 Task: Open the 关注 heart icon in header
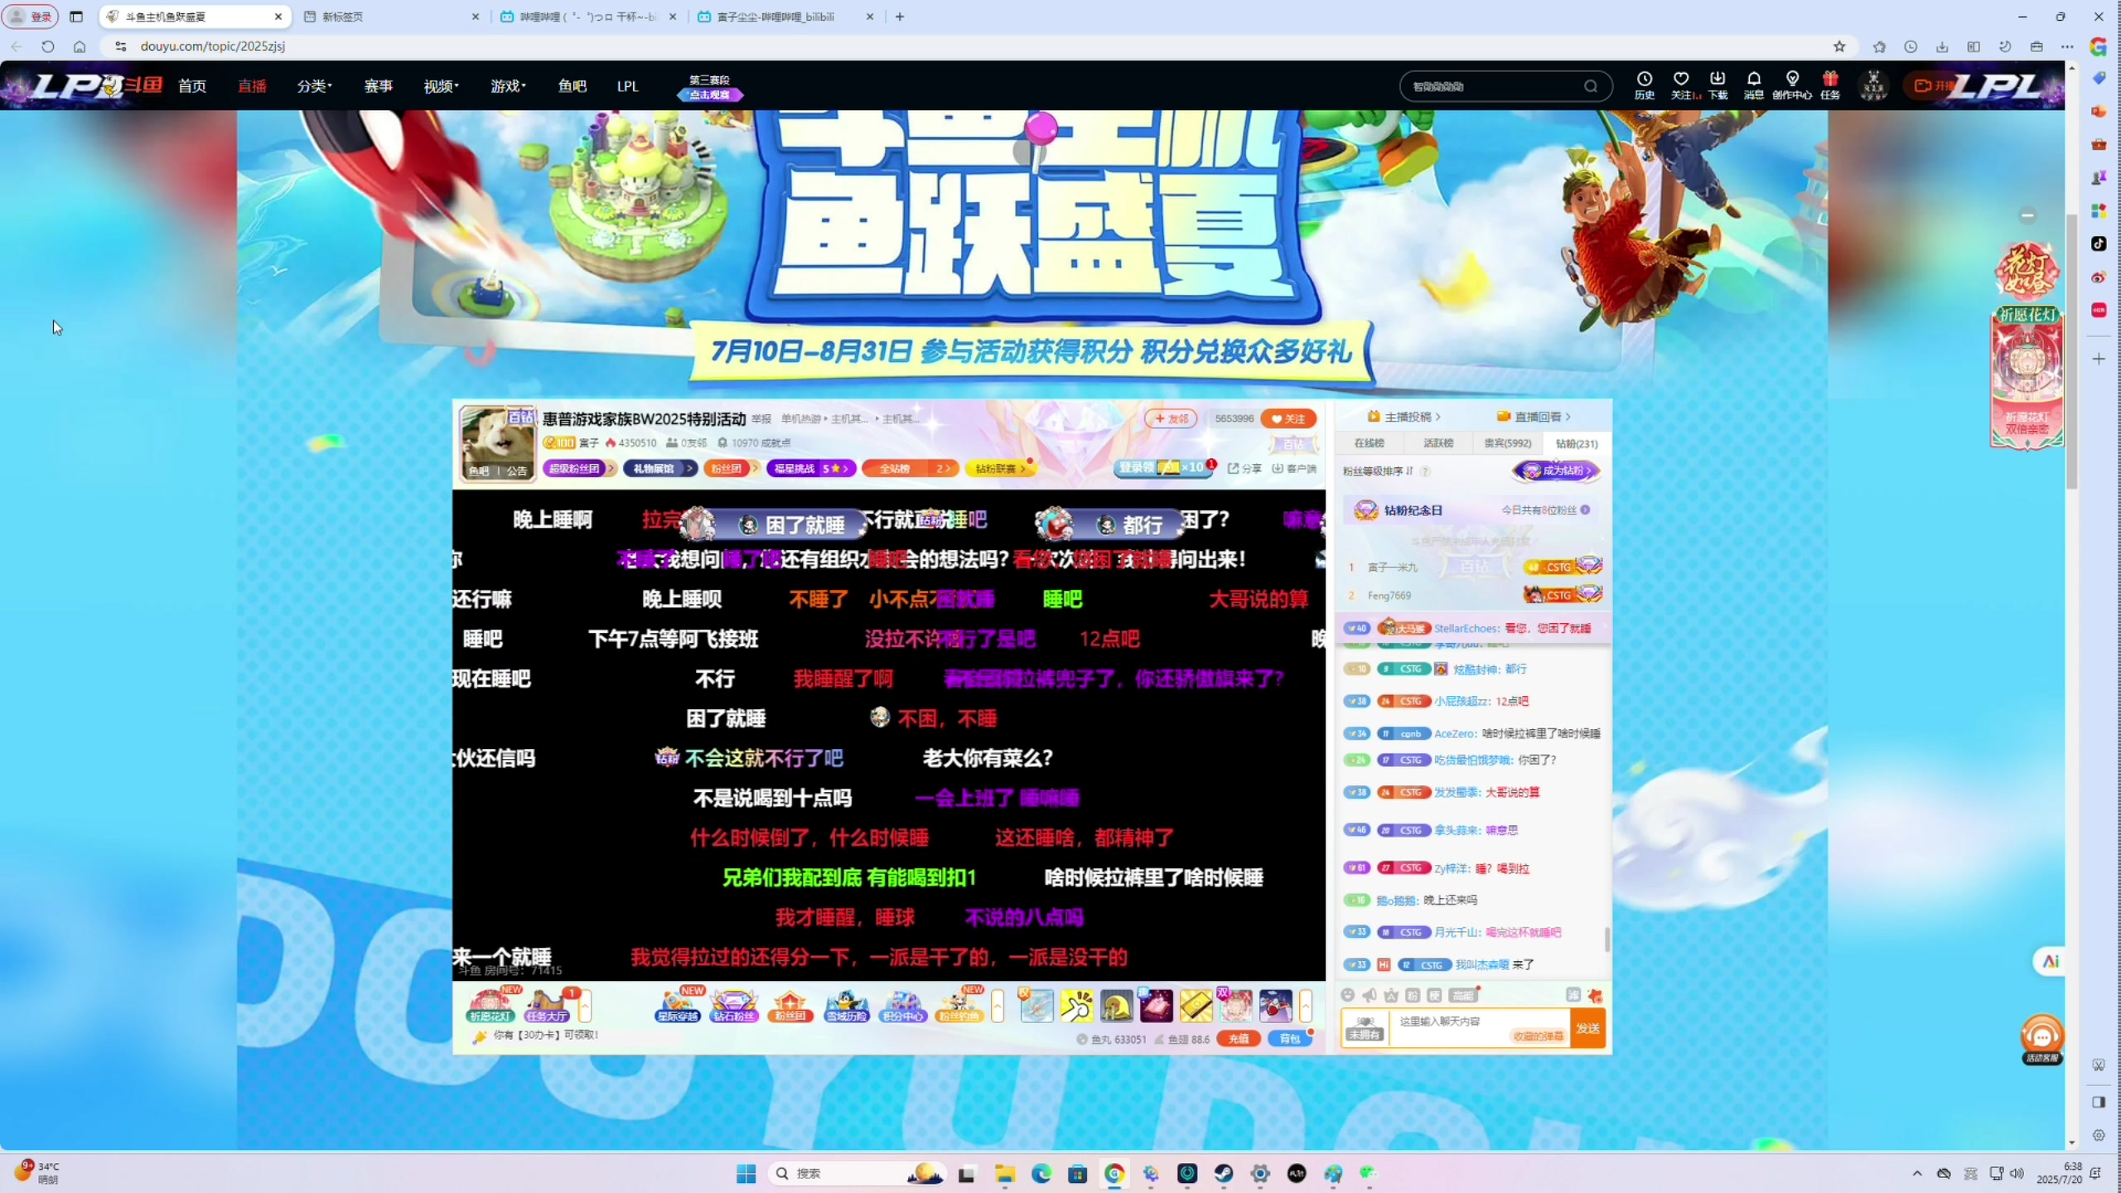click(x=1682, y=85)
